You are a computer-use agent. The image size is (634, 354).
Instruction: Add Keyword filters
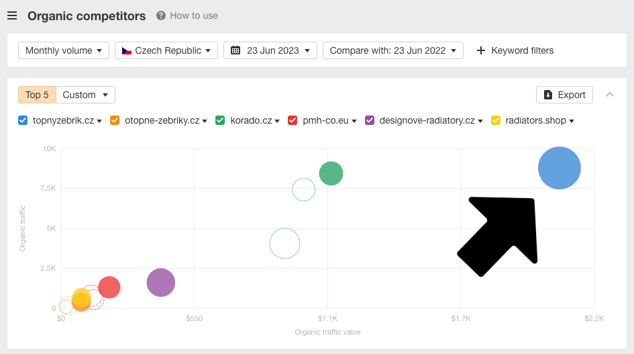point(515,50)
